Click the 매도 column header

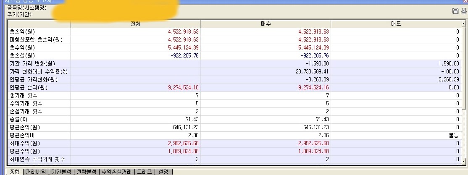click(x=396, y=24)
